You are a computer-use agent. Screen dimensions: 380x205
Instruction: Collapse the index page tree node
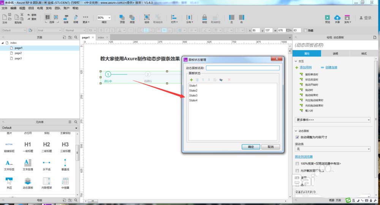(x=3, y=43)
